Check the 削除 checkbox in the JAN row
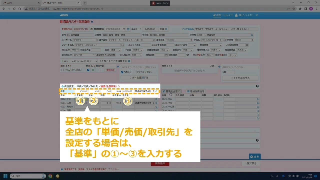This screenshot has height=180, width=320. coord(62,70)
